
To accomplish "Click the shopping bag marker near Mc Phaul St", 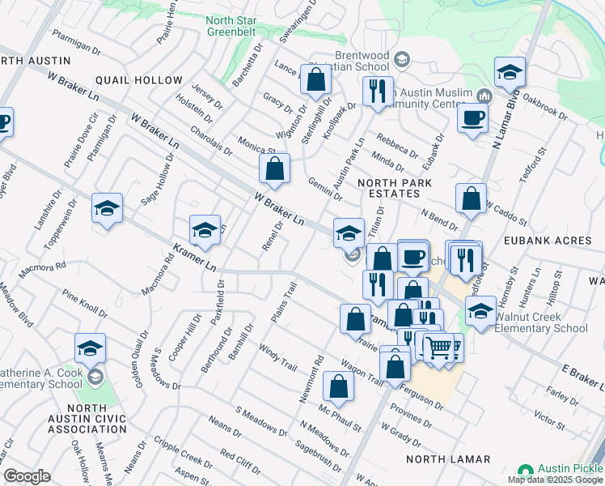I will click(338, 388).
